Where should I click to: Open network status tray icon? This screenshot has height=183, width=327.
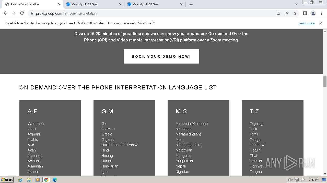(297, 180)
